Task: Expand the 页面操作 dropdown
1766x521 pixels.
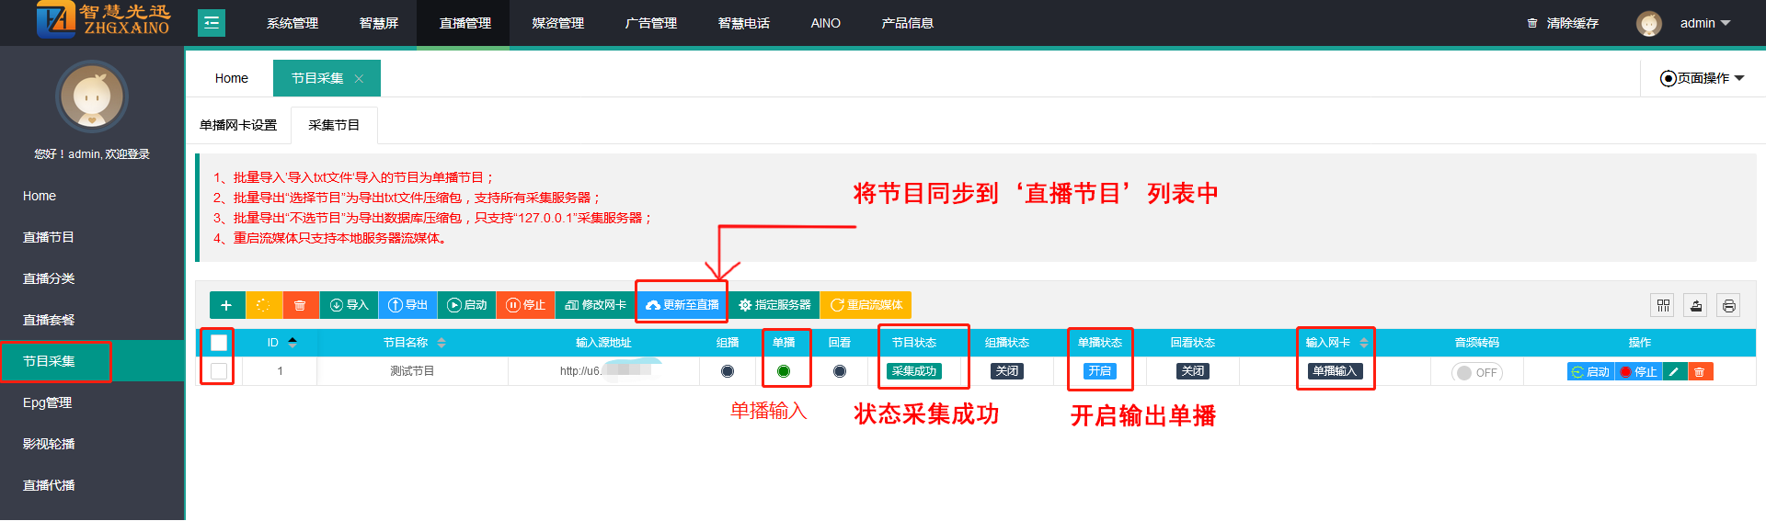Action: (x=1703, y=78)
